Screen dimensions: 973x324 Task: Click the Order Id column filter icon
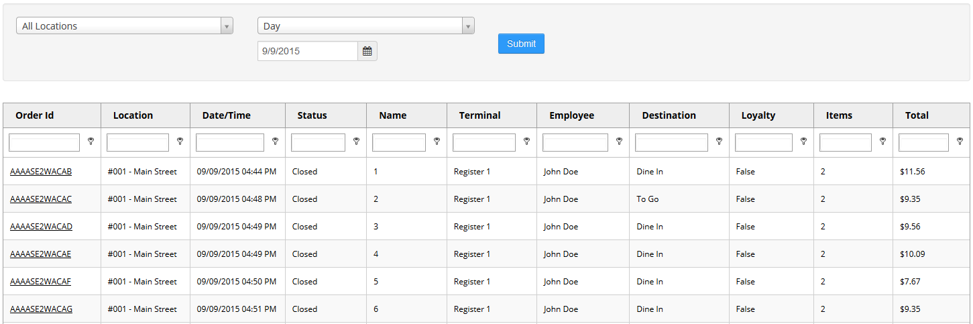(x=91, y=142)
